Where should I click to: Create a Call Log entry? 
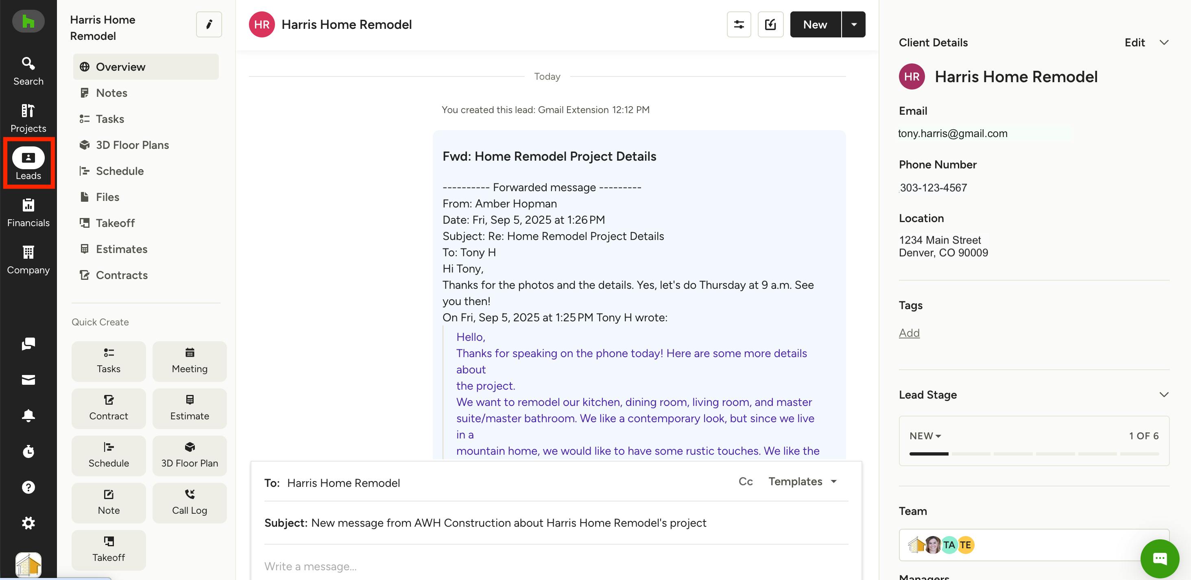190,503
